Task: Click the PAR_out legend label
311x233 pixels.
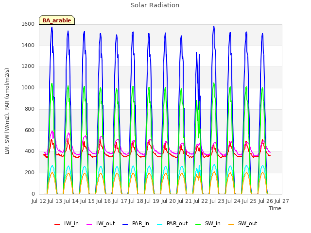Action: [177, 223]
